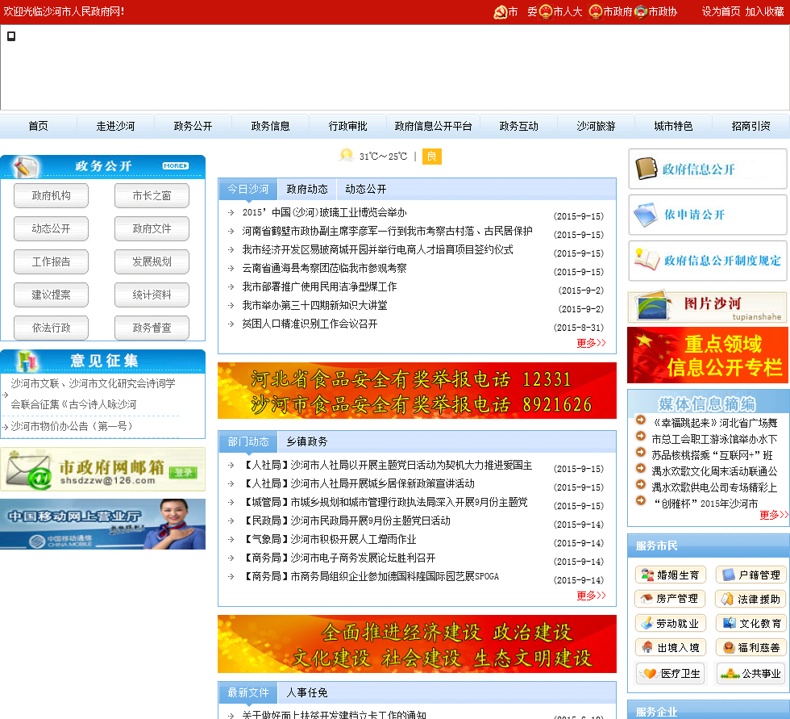Open the 首页 navigation item
The image size is (790, 719).
click(x=39, y=126)
